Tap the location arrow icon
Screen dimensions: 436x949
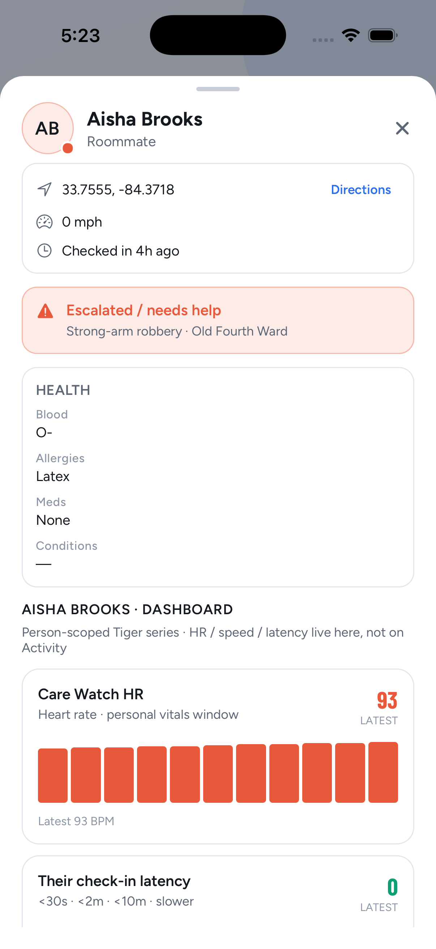pyautogui.click(x=44, y=189)
